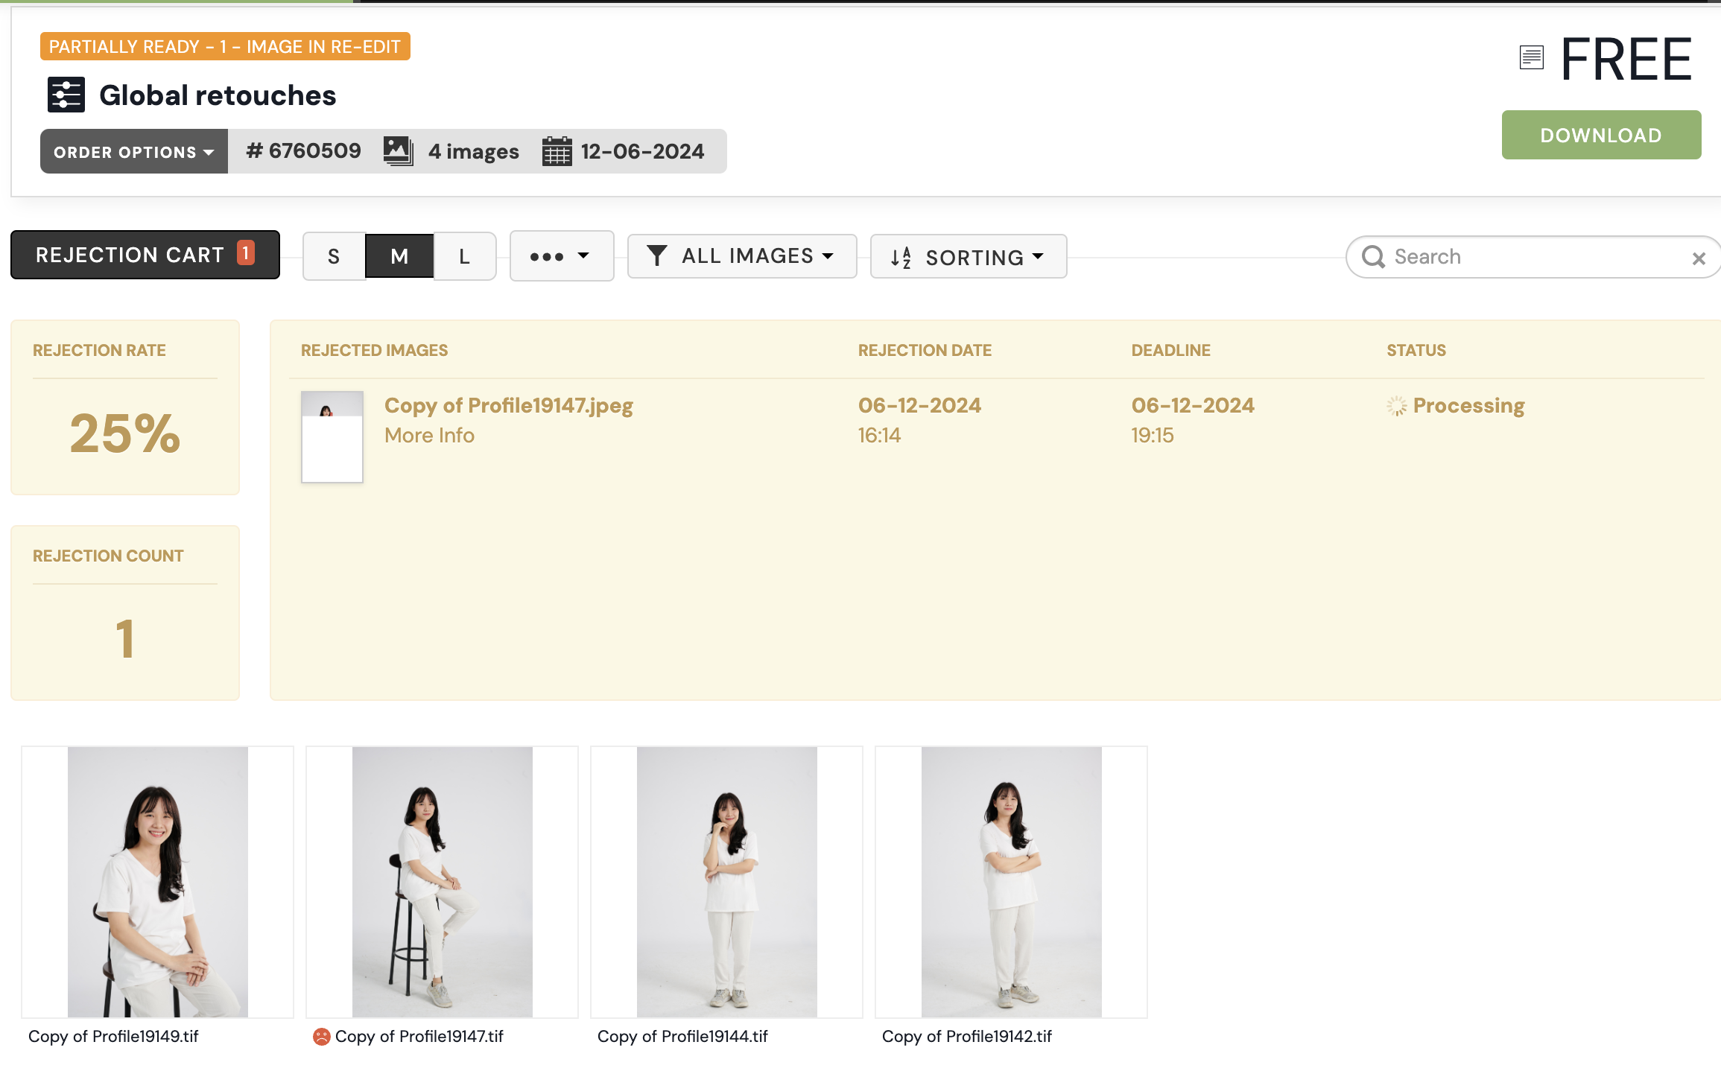
Task: Open the Sorting dropdown
Action: [968, 257]
